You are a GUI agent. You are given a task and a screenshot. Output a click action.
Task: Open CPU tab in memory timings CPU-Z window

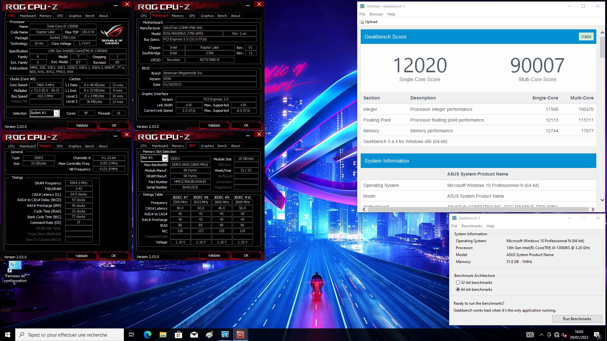pyautogui.click(x=11, y=146)
